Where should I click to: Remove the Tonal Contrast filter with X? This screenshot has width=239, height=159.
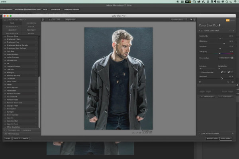click(233, 31)
